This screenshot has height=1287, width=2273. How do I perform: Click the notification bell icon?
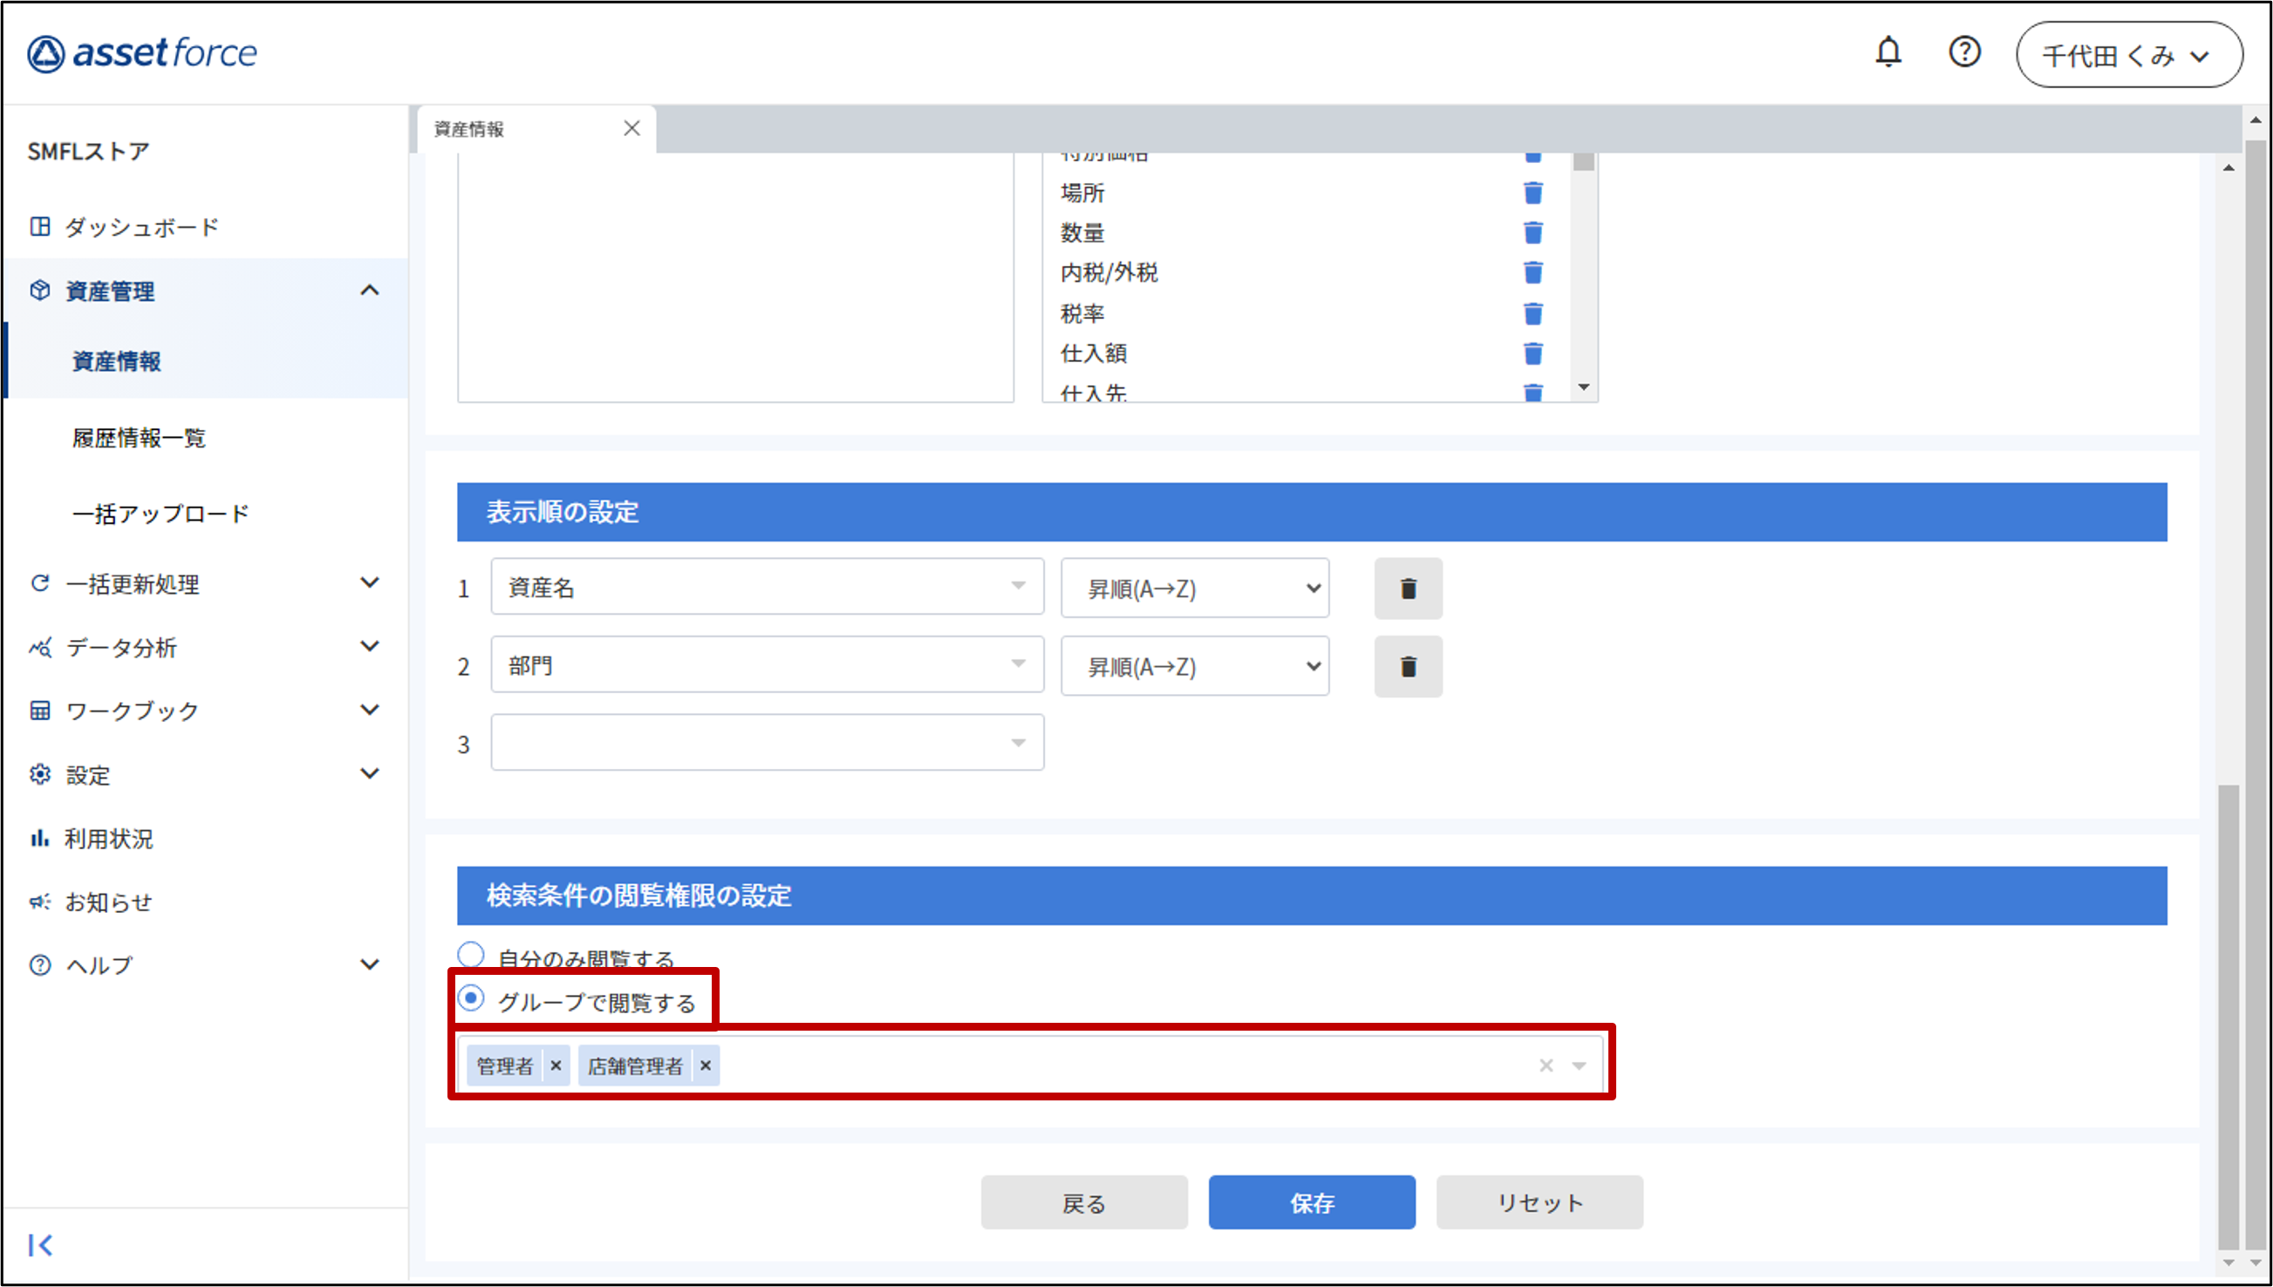[x=1887, y=52]
